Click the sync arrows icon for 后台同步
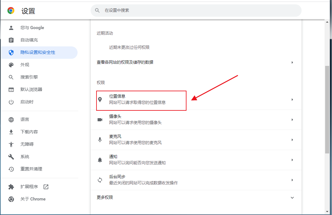The image size is (332, 215). click(100, 180)
